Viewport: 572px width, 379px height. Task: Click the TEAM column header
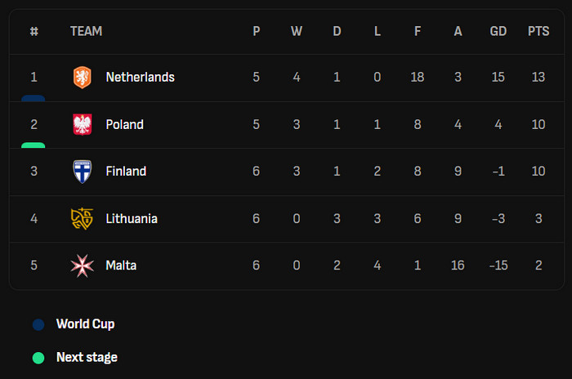[86, 31]
